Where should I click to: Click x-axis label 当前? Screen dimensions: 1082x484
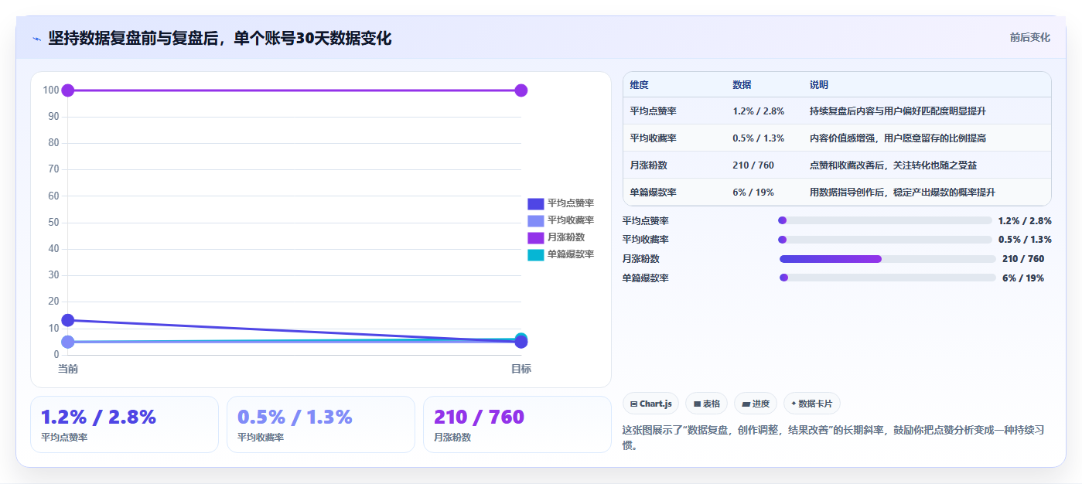(68, 369)
